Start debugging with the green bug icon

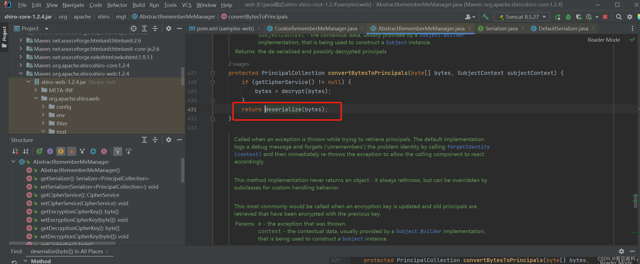coord(568,17)
